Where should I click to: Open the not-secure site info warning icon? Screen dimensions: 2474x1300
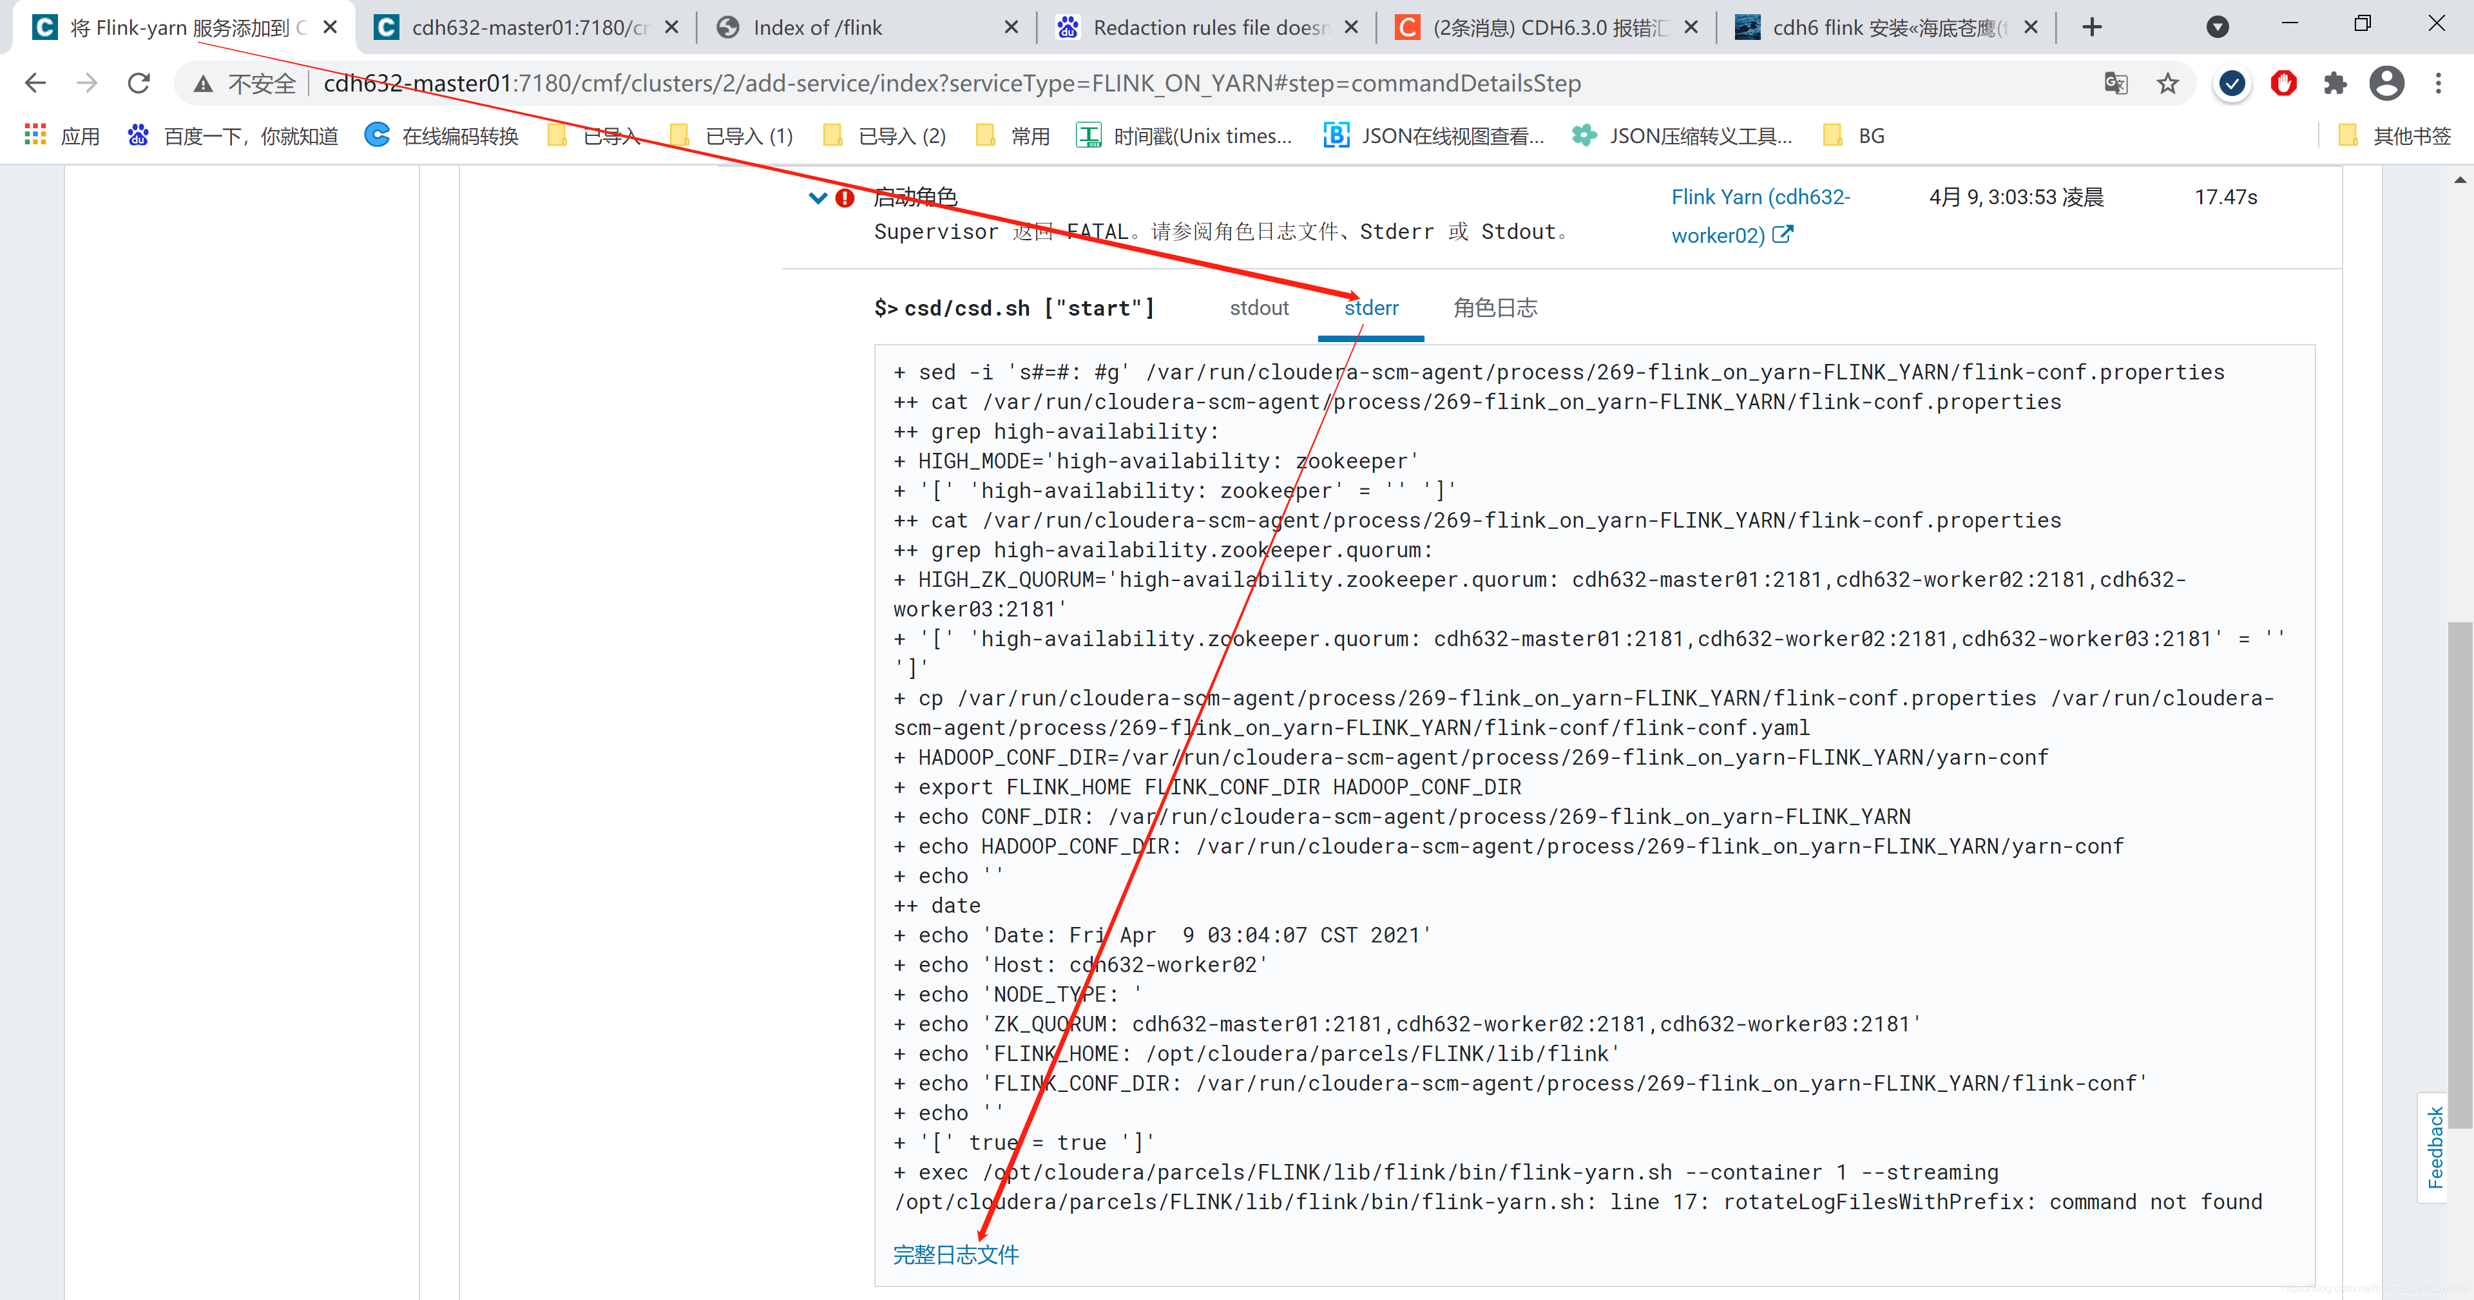point(203,84)
